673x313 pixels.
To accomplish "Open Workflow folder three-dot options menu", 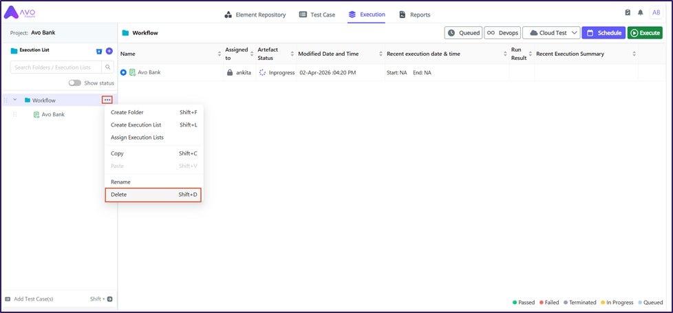I will 107,100.
